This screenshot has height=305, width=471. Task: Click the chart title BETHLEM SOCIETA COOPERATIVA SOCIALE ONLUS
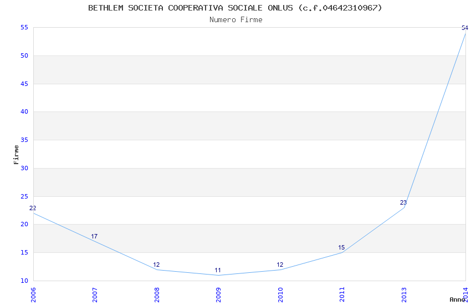tap(191, 8)
